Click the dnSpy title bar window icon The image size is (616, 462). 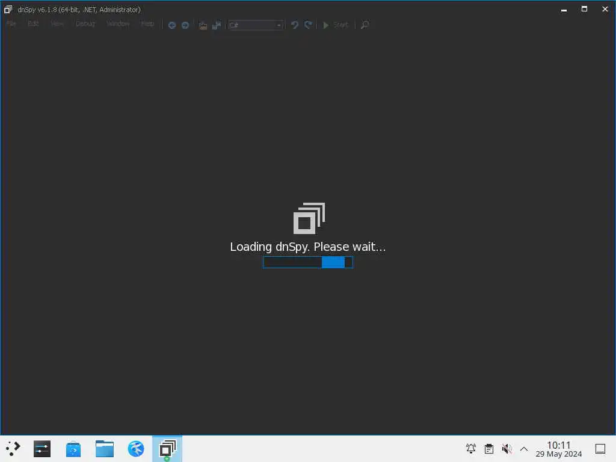click(8, 9)
